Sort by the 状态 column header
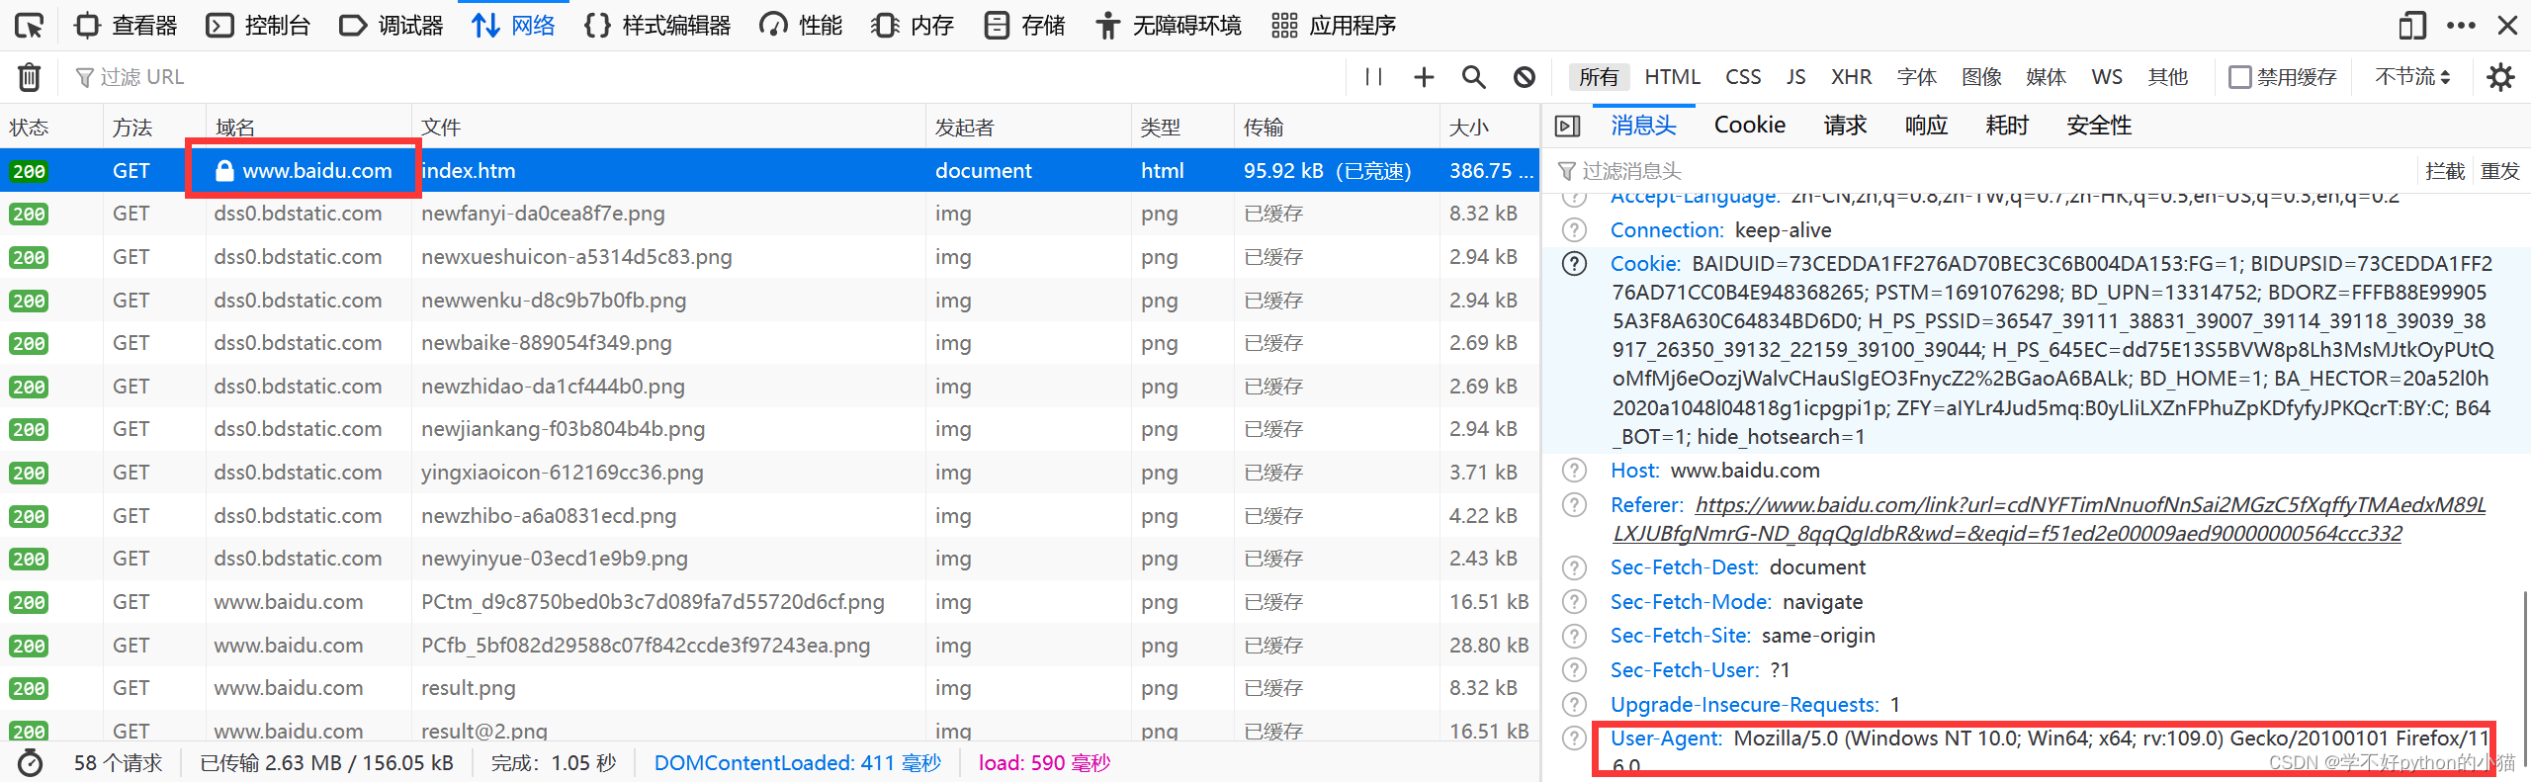This screenshot has height=782, width=2531. [51, 128]
